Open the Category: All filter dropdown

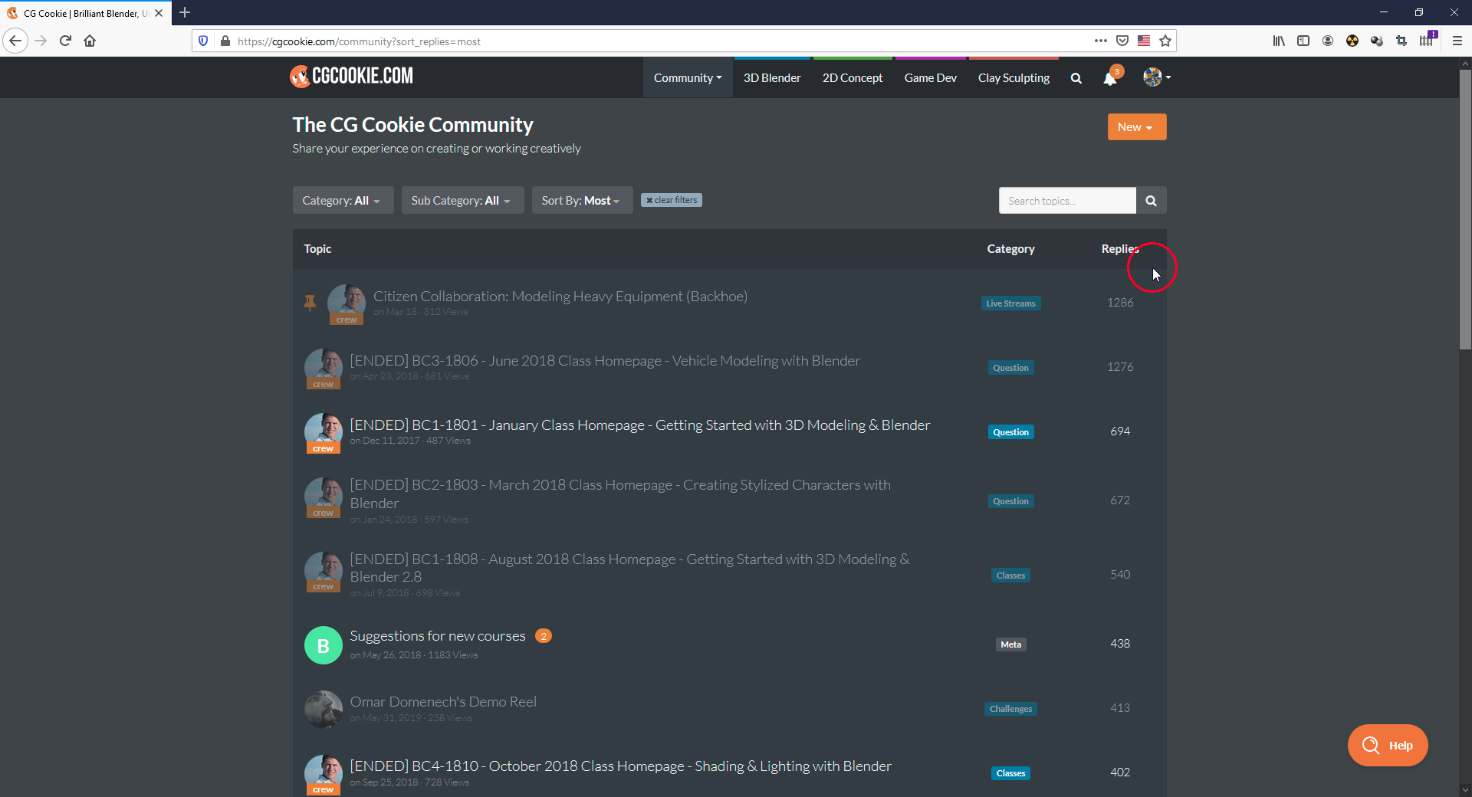(x=343, y=201)
